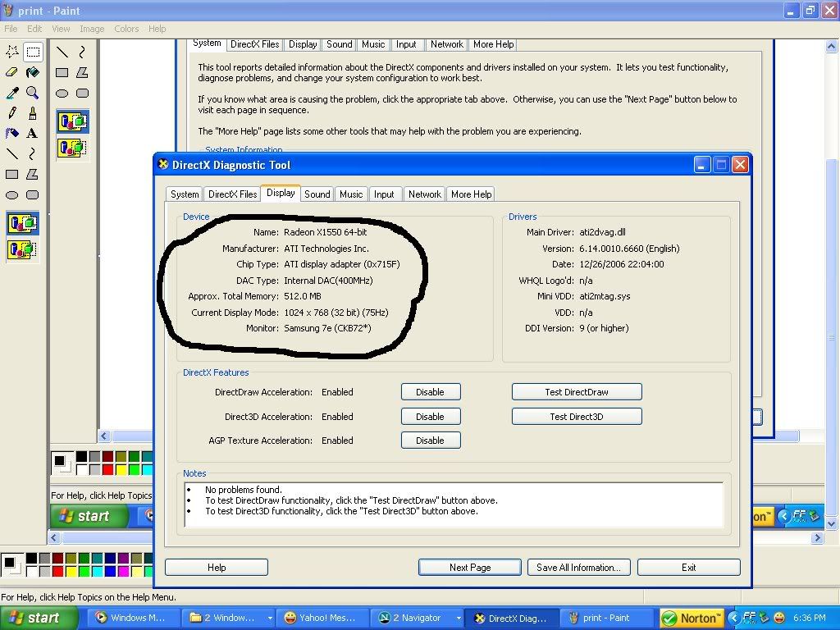This screenshot has width=840, height=630.
Task: Click the Paint window title bar icon
Action: coord(8,10)
